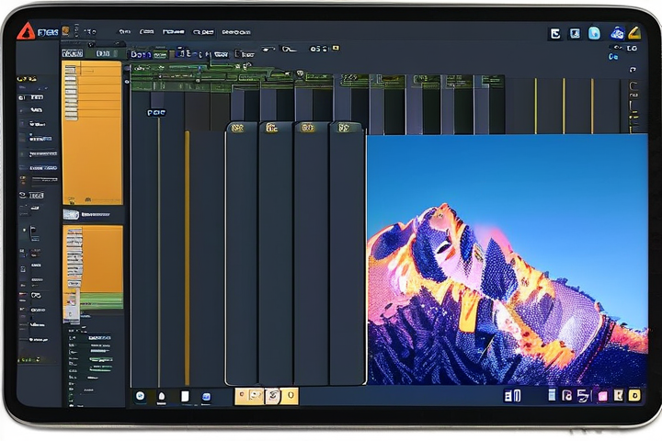662x441 pixels.
Task: Toggle the last yellow button in bottom group
Action: [290, 396]
